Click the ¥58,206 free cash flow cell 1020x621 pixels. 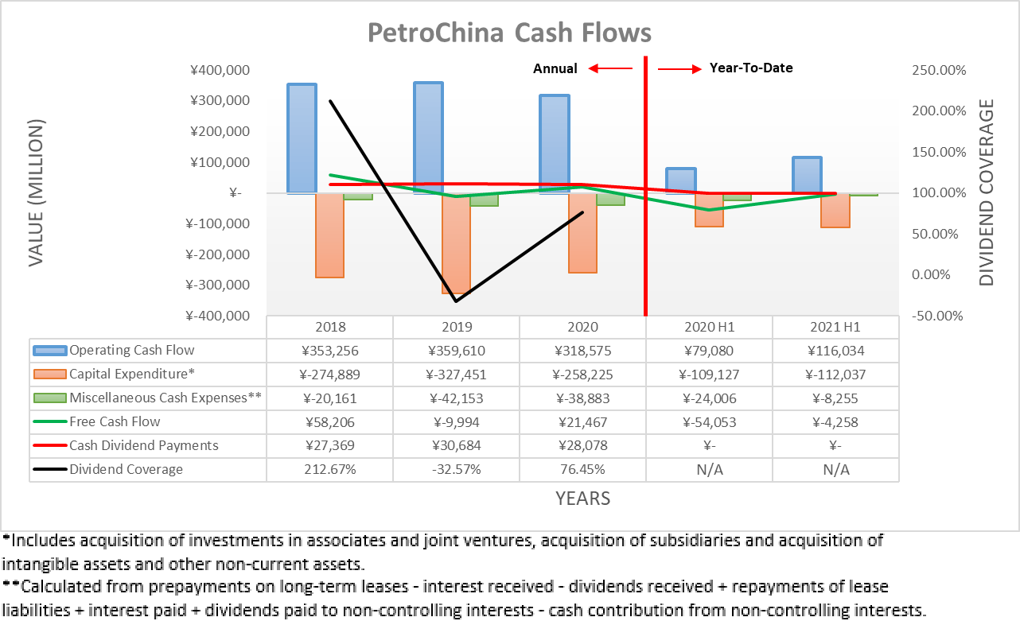pos(330,422)
